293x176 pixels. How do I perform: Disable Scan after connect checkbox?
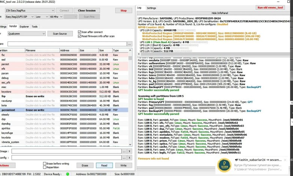[x=79, y=32]
